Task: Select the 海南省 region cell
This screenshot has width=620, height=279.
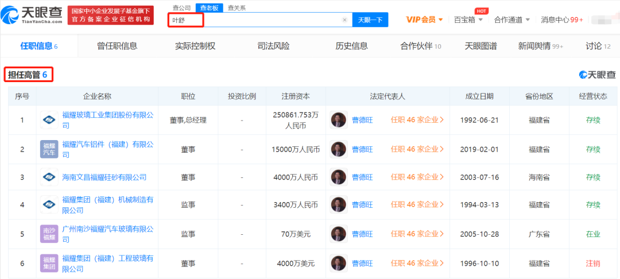Action: (x=539, y=177)
